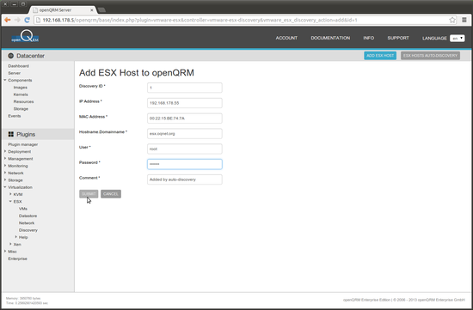Expand the Storage plugins arrow

5,179
